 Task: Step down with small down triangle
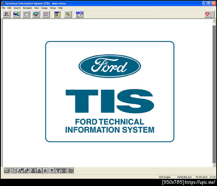click(52, 170)
